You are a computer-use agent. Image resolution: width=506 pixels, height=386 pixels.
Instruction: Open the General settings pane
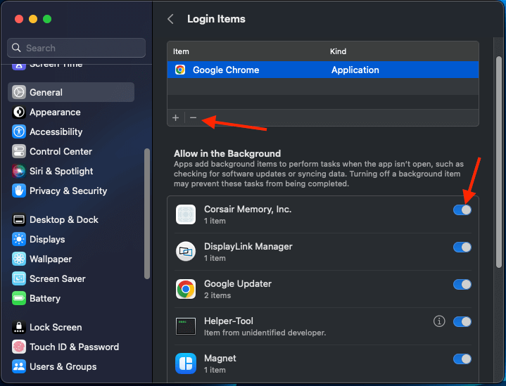coord(71,92)
